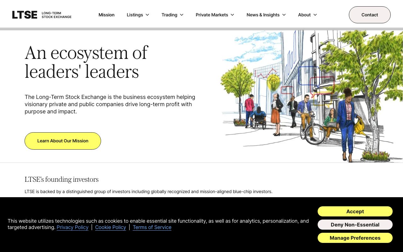Screen dimensions: 403x252
Task: Click Learn About Our Mission button
Action: point(63,141)
